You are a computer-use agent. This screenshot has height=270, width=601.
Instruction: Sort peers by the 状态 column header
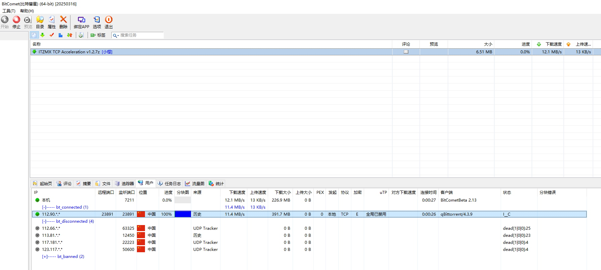point(519,192)
